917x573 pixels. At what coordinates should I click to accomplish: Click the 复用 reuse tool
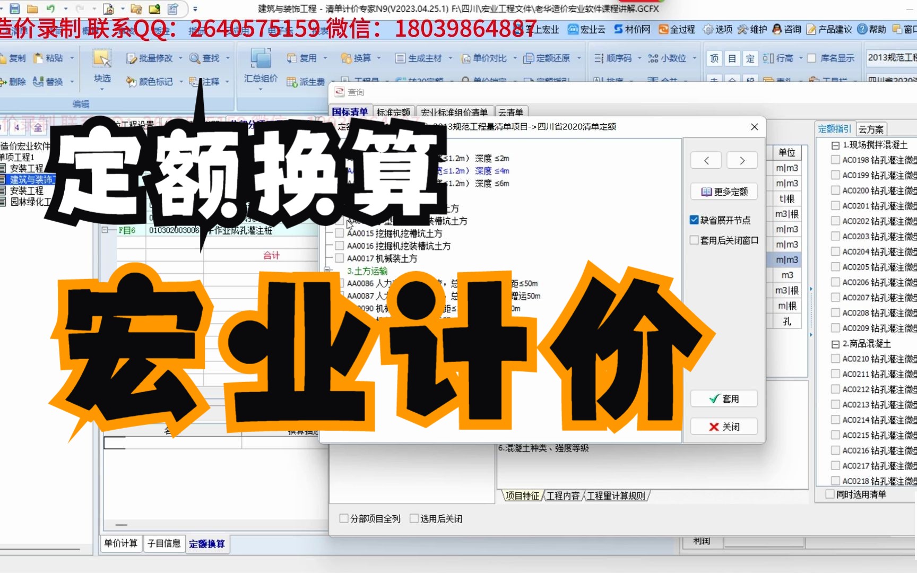click(x=302, y=58)
